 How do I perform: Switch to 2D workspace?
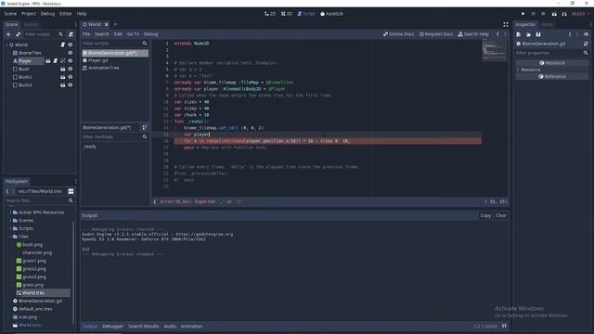point(270,14)
